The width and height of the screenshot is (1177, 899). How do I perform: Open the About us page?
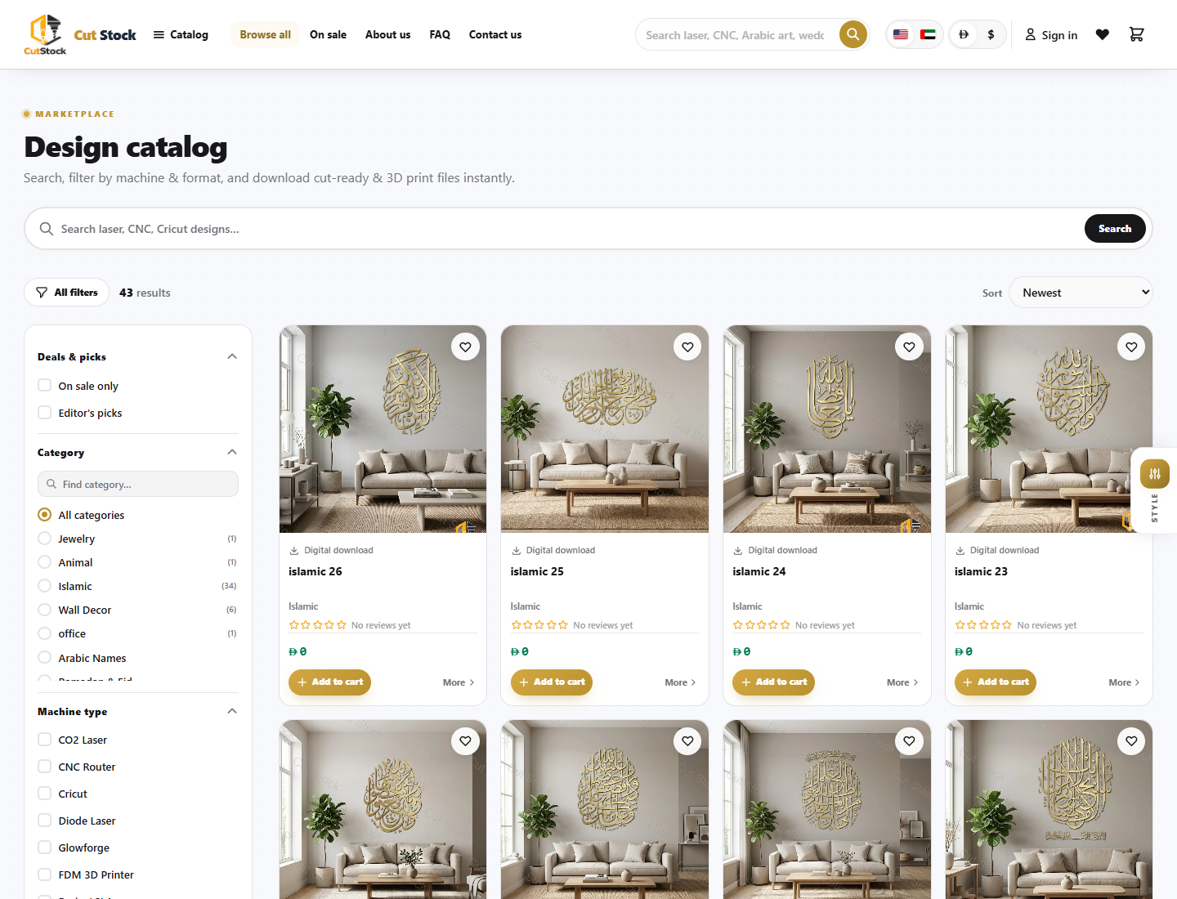click(x=387, y=34)
